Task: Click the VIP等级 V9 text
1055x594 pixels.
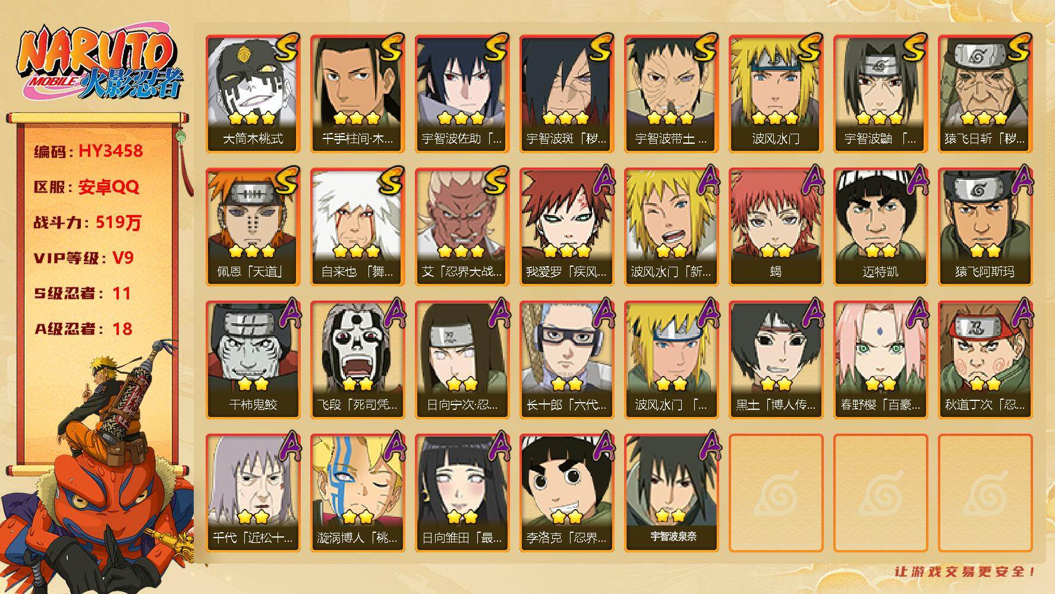Action: click(83, 258)
